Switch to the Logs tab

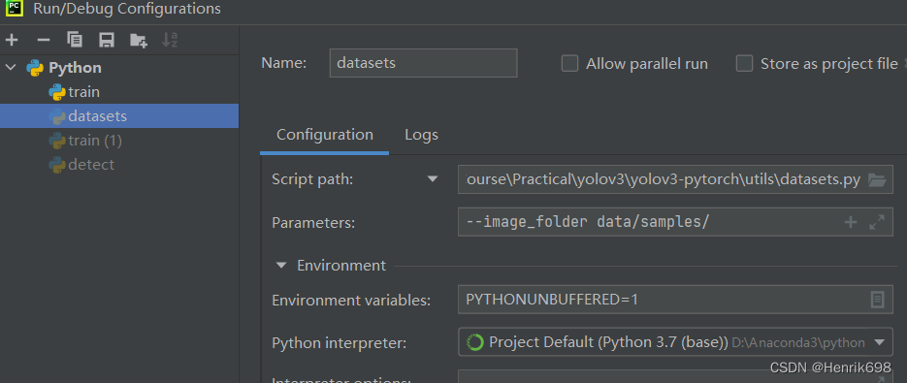(421, 135)
